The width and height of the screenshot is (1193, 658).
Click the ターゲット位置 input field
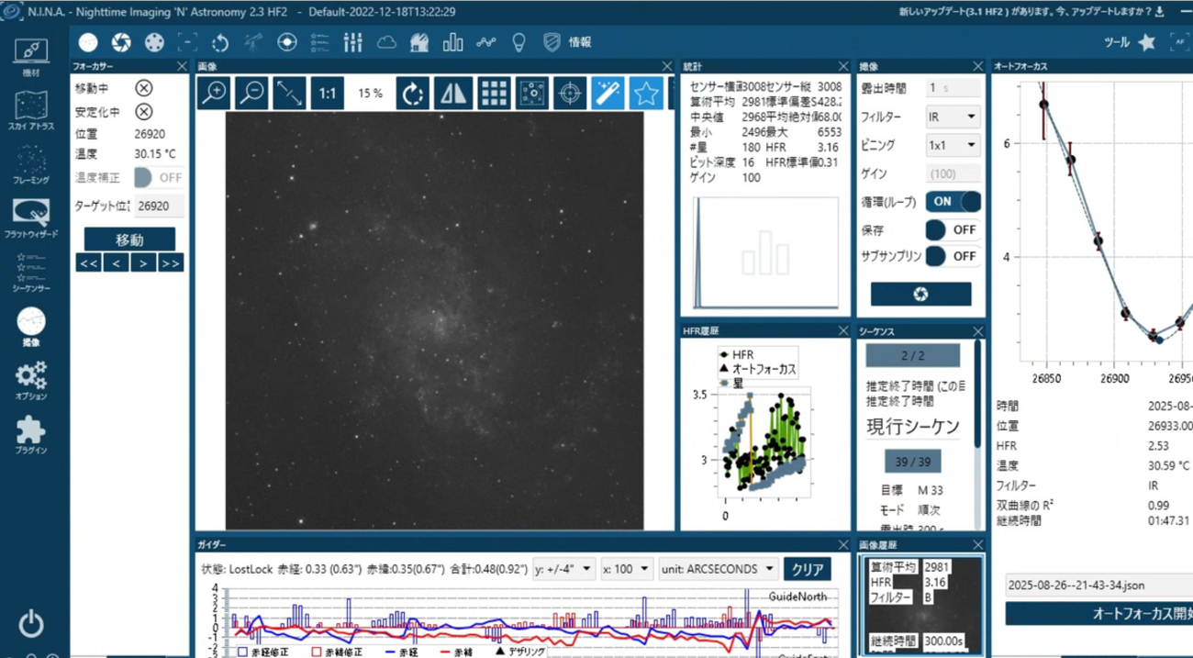[158, 206]
